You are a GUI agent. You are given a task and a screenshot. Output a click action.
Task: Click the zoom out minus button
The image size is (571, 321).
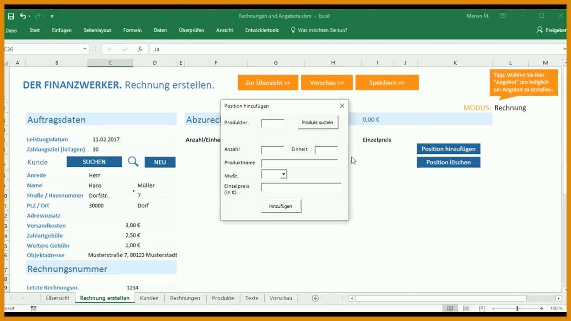point(492,309)
